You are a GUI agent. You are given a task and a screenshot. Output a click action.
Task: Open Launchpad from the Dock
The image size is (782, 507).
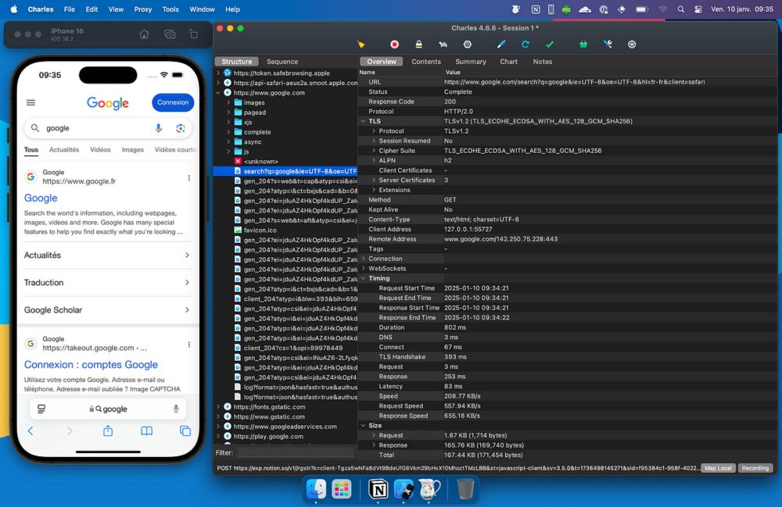[x=342, y=489]
